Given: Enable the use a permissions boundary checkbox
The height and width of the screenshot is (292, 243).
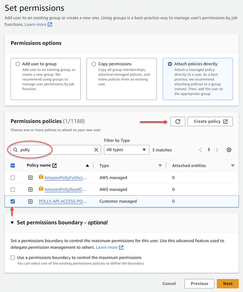Looking at the screenshot, I should [x=12, y=258].
